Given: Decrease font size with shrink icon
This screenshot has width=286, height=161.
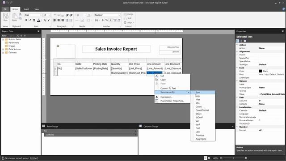Looking at the screenshot, I should 49,20.
